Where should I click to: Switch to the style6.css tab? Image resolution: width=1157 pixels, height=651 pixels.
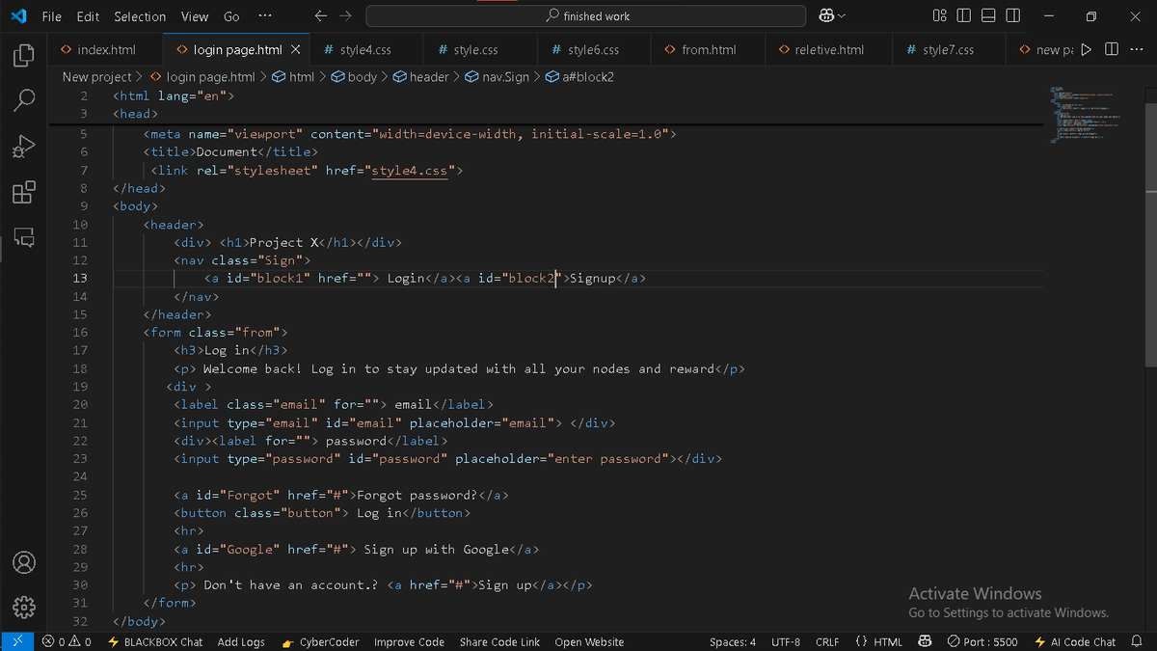pyautogui.click(x=593, y=49)
